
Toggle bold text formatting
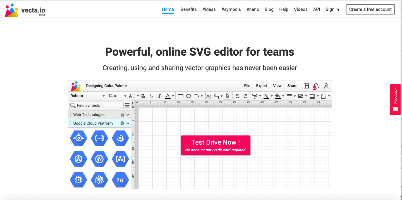[143, 96]
